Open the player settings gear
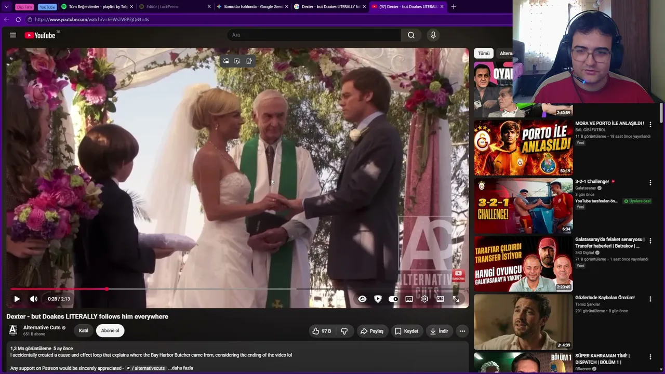665x374 pixels. [424, 299]
